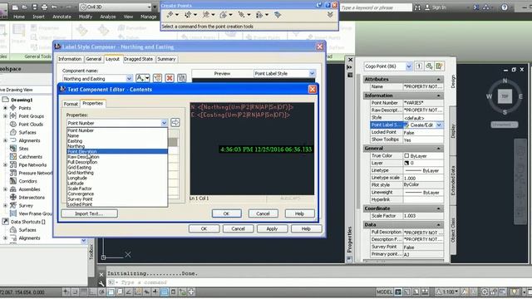Open the 1:100 annotation scale dropdown
The height and width of the screenshot is (299, 532).
[448, 292]
